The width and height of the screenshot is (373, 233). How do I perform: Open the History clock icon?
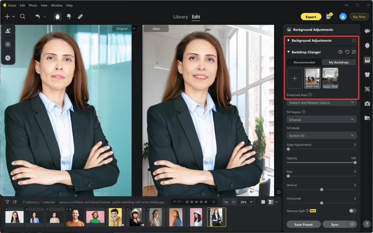tap(8, 57)
